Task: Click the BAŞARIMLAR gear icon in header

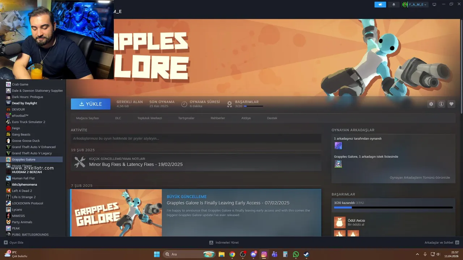Action: (229, 104)
